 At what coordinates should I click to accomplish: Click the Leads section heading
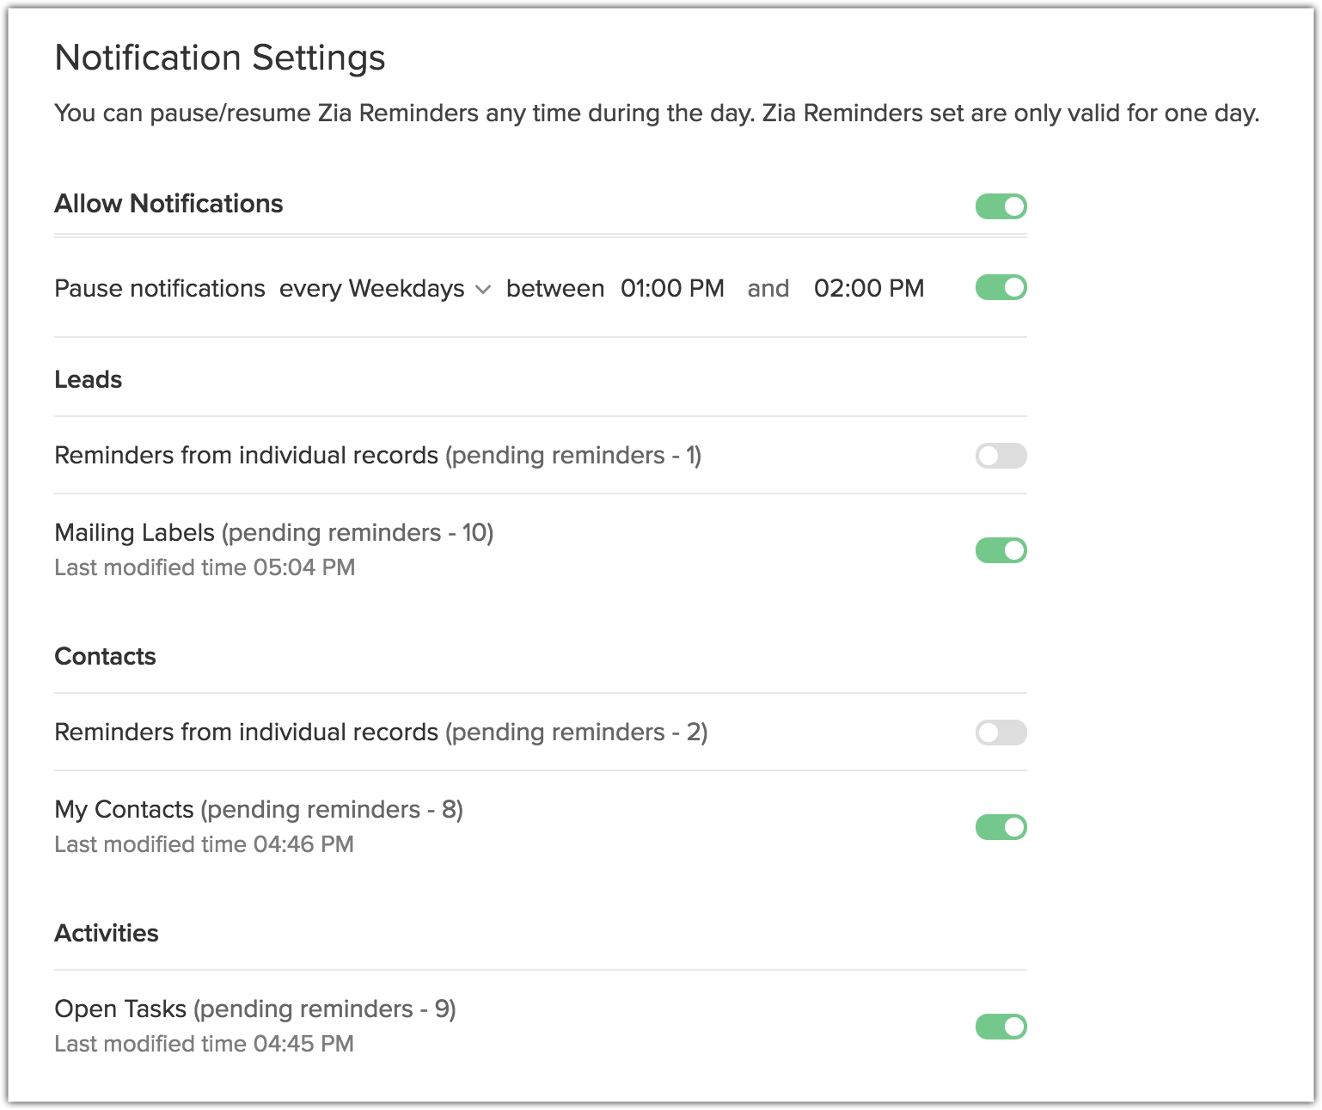click(x=89, y=380)
